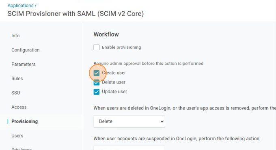Open the Delete action dropdown

coord(129,121)
